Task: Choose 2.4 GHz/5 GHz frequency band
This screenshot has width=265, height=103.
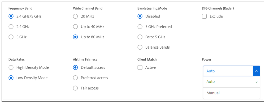Action: 11,16
